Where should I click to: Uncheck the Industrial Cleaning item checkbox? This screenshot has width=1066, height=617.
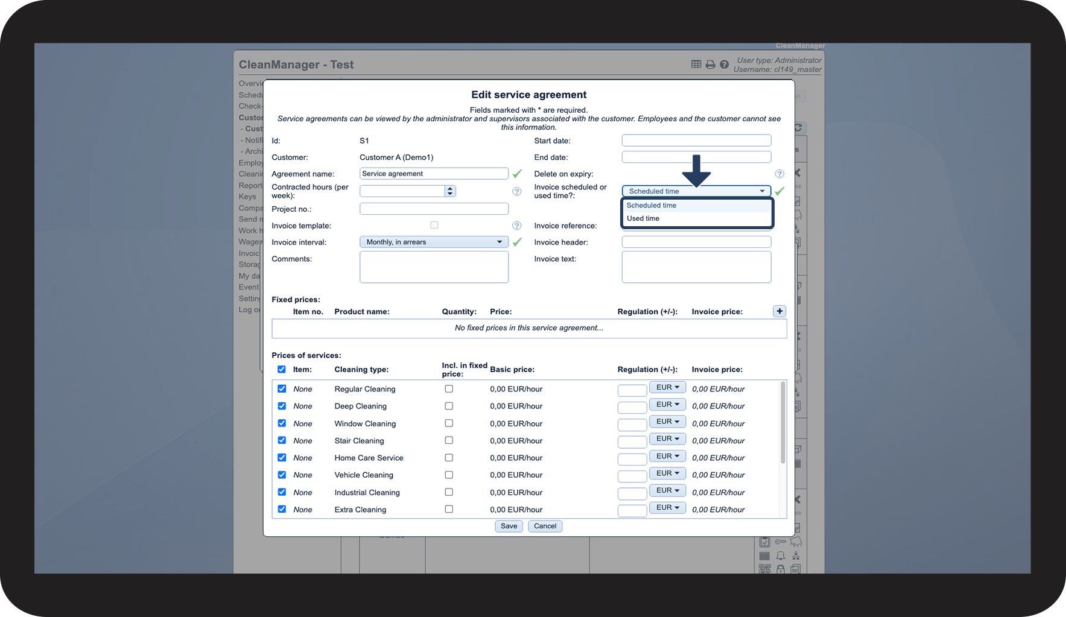tap(282, 492)
